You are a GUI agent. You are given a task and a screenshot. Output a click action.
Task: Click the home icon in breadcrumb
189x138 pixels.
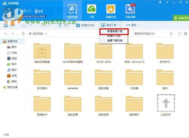coord(30,34)
